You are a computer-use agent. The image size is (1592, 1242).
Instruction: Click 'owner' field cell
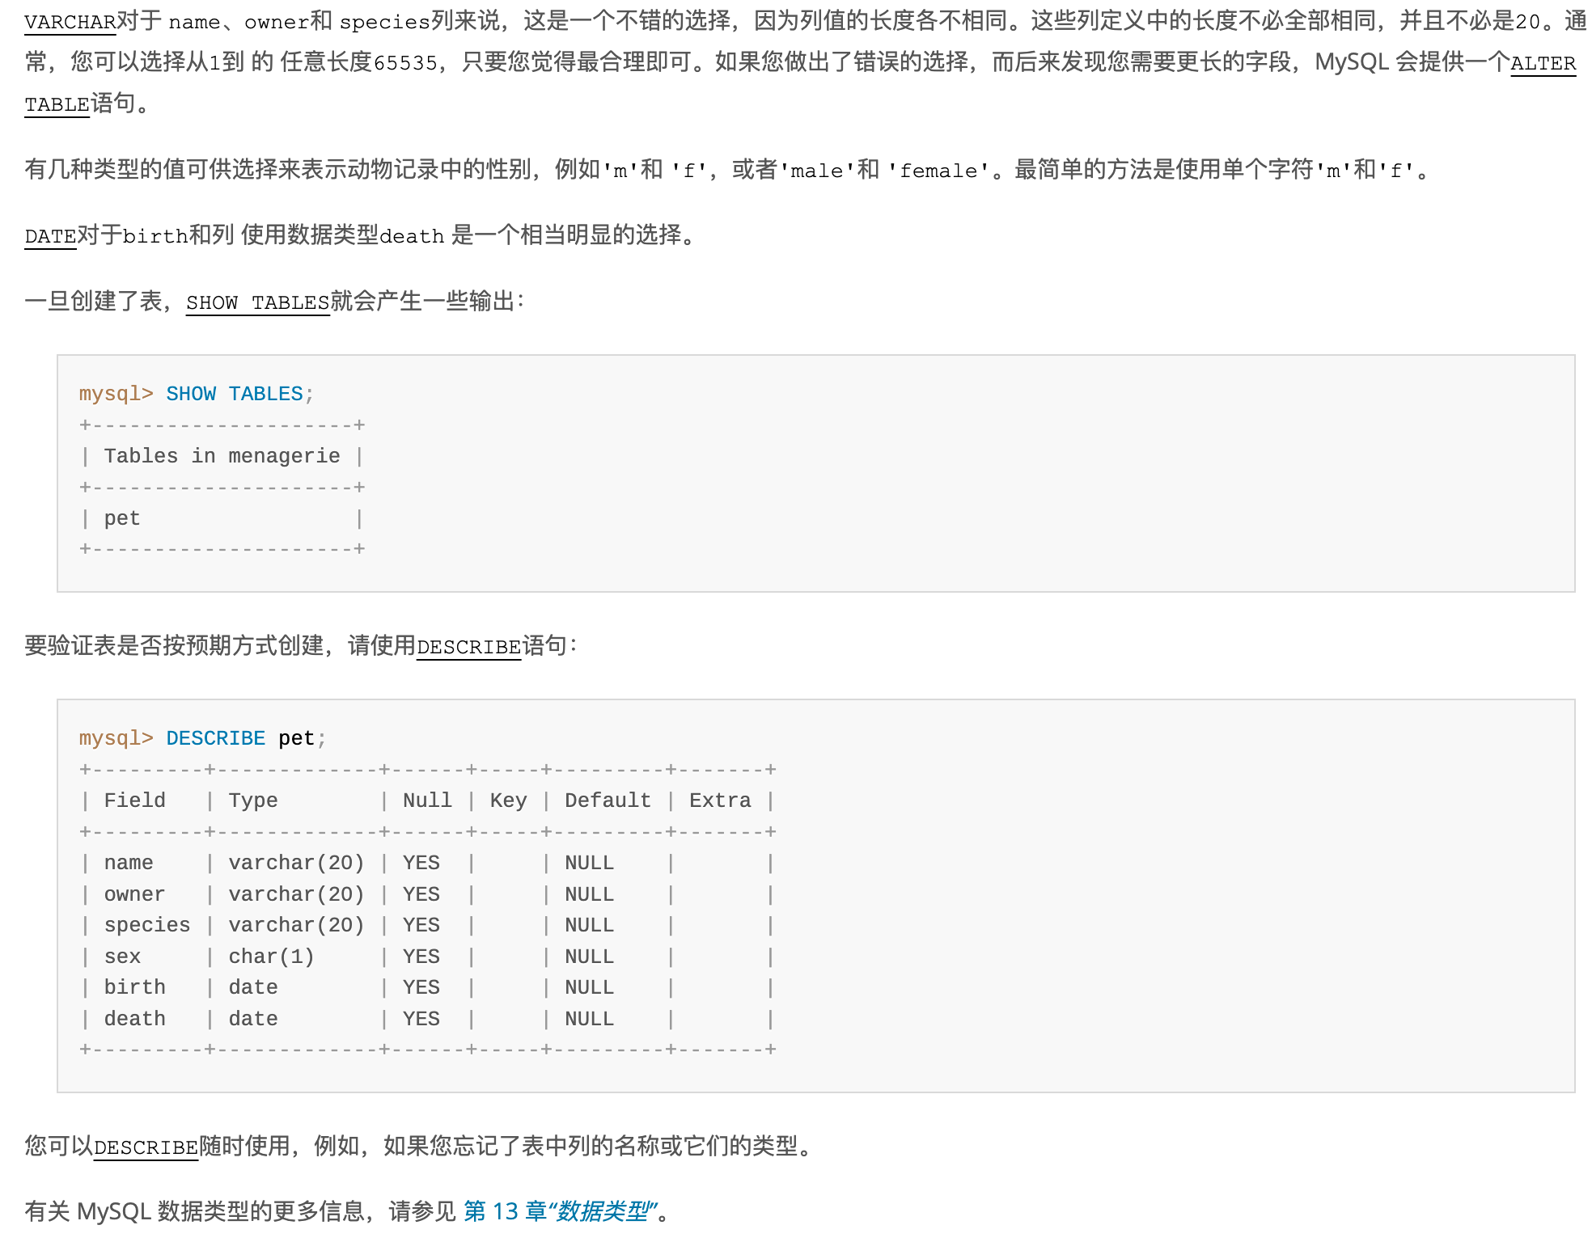tap(134, 894)
